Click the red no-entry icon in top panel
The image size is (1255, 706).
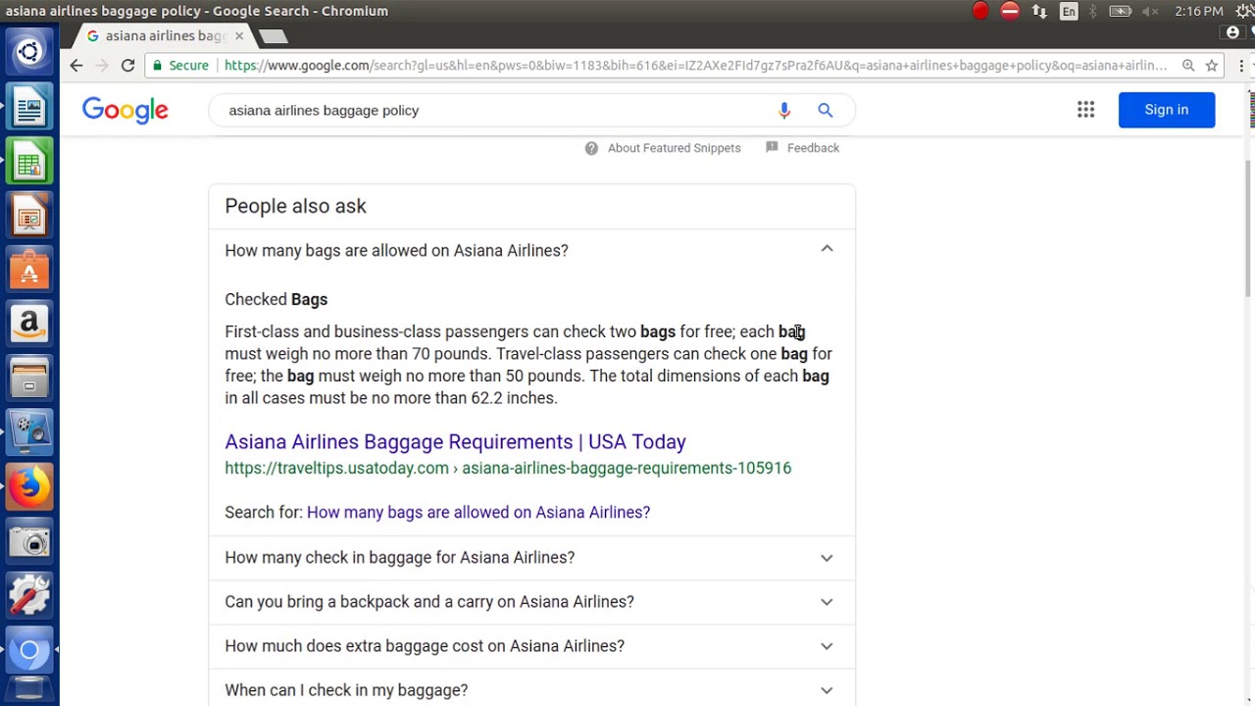coord(1010,11)
